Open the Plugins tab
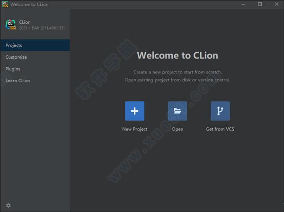 coord(35,69)
